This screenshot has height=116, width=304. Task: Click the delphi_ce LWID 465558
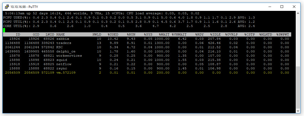[48, 51]
